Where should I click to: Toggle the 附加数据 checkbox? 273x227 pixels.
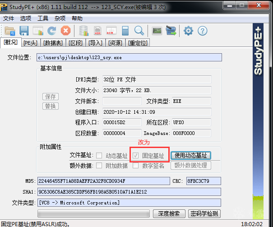99,165
